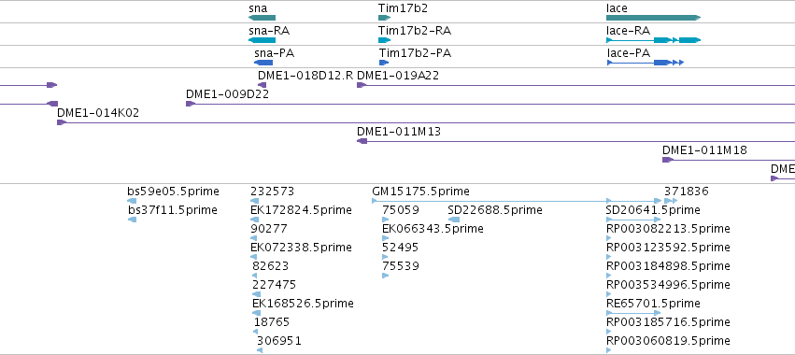Select the DME1-011M18 clone feature
Screen dimensions: 795x355
pyautogui.click(x=729, y=160)
